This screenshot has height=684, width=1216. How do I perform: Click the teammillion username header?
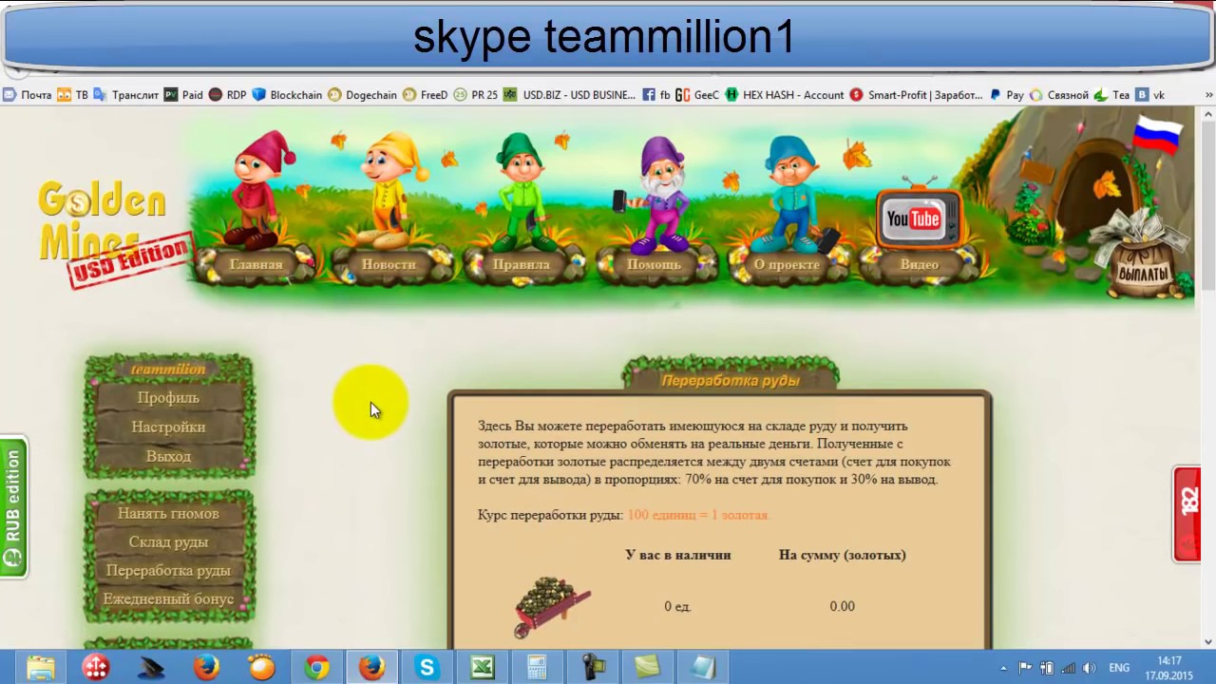click(168, 369)
